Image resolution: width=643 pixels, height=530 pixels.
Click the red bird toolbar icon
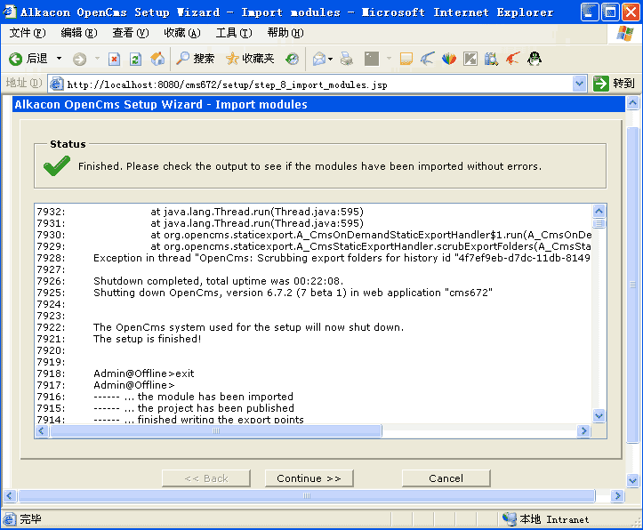coord(512,59)
